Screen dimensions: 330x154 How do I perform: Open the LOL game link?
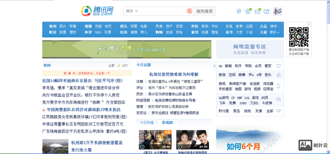coord(247,98)
